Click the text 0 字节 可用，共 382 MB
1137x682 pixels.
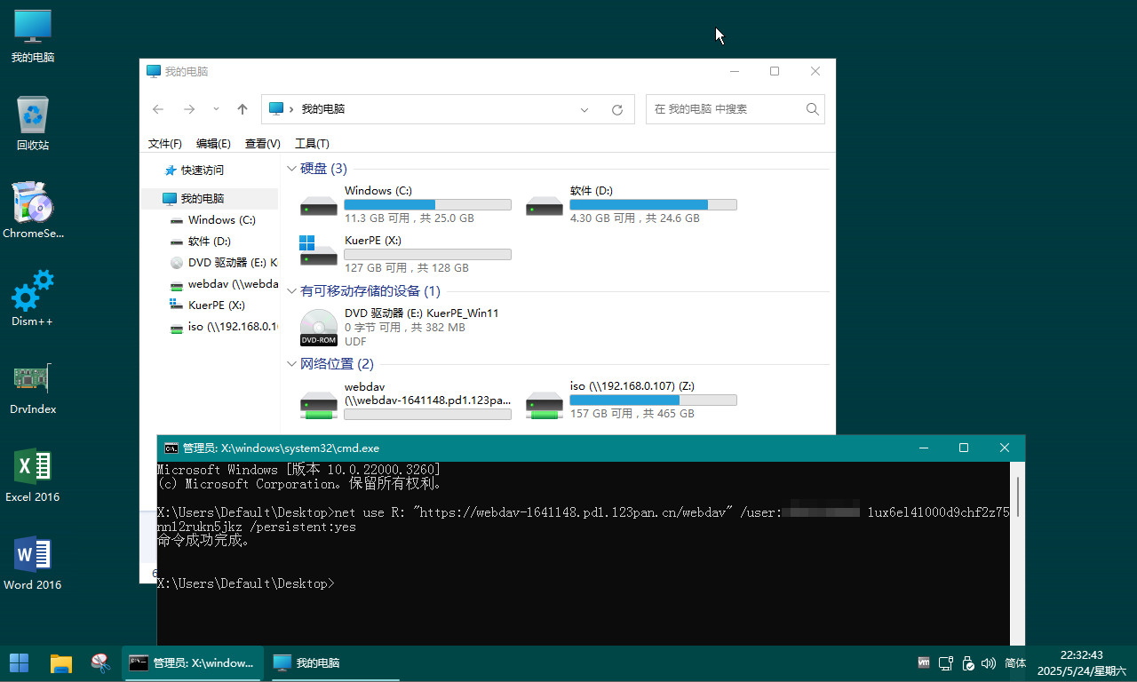[405, 328]
